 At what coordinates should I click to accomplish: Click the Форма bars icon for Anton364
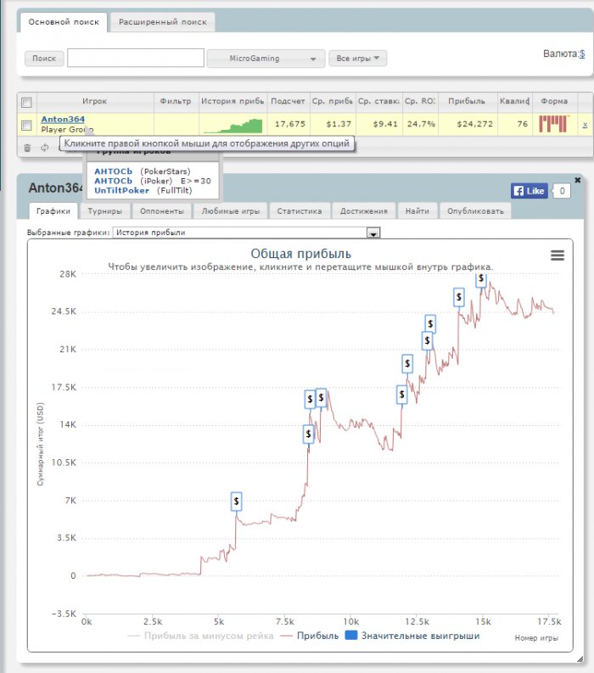click(x=553, y=124)
